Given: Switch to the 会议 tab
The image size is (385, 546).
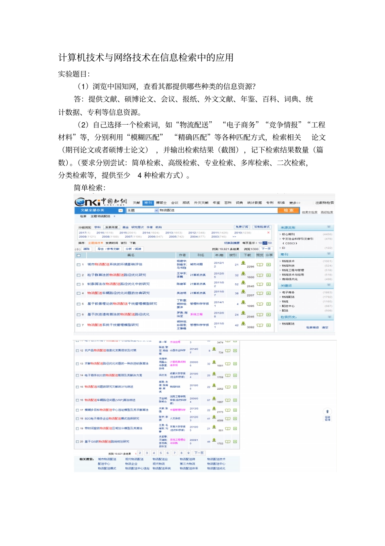Looking at the screenshot, I should tap(175, 203).
